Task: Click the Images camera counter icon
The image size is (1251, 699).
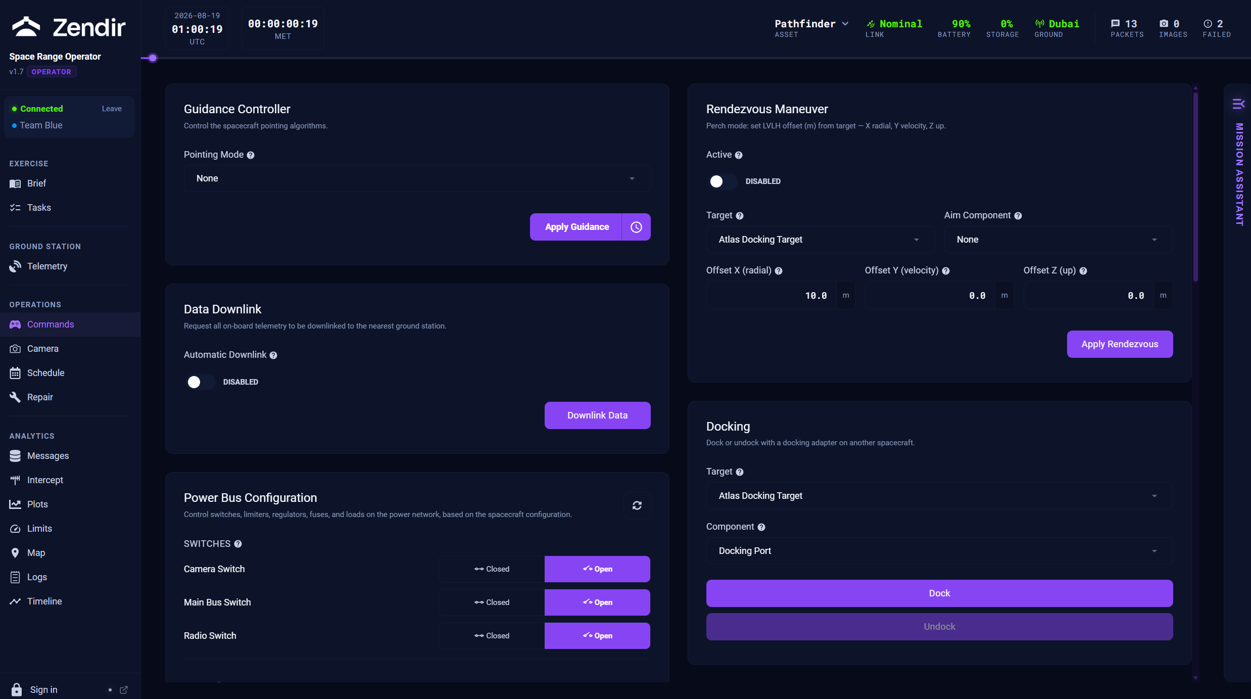Action: 1164,24
